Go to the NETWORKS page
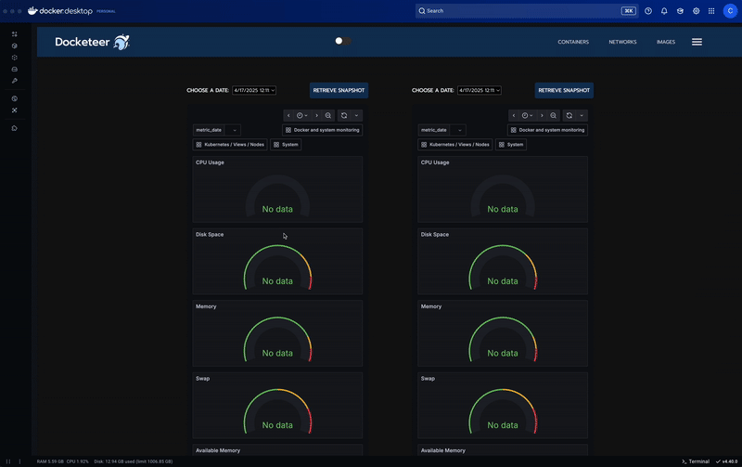 pos(622,42)
